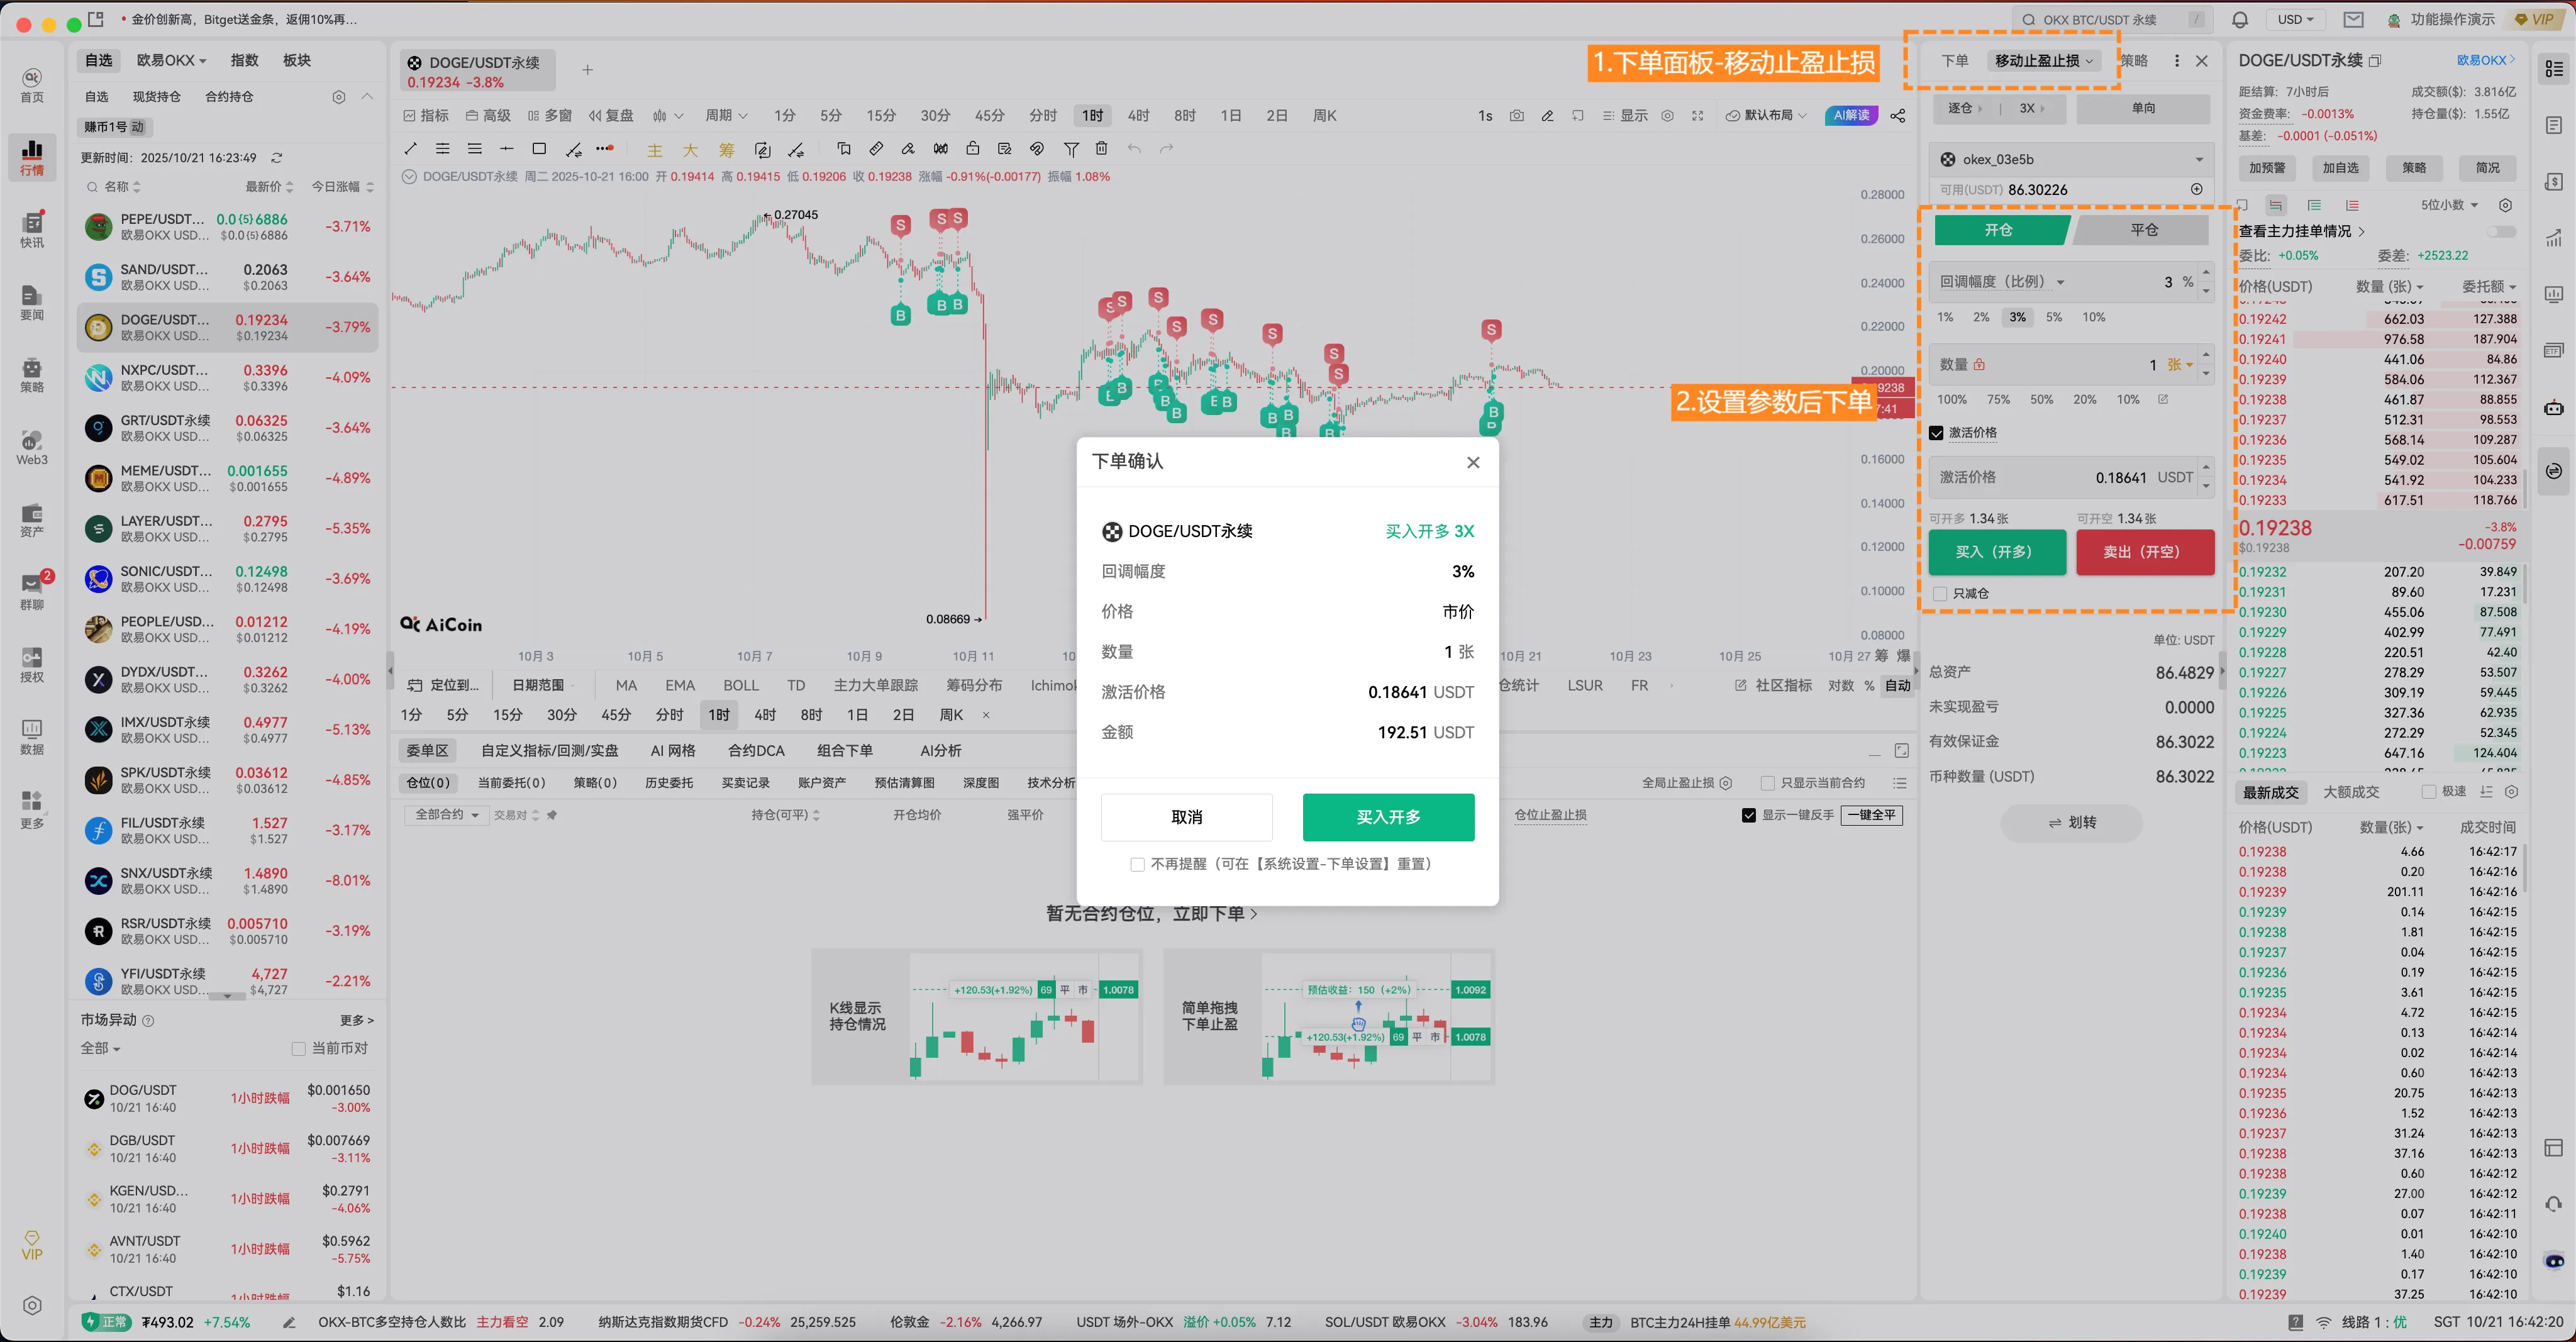Toggle the 查看主力挂单情况 switch
The width and height of the screenshot is (2576, 1342).
[2501, 232]
